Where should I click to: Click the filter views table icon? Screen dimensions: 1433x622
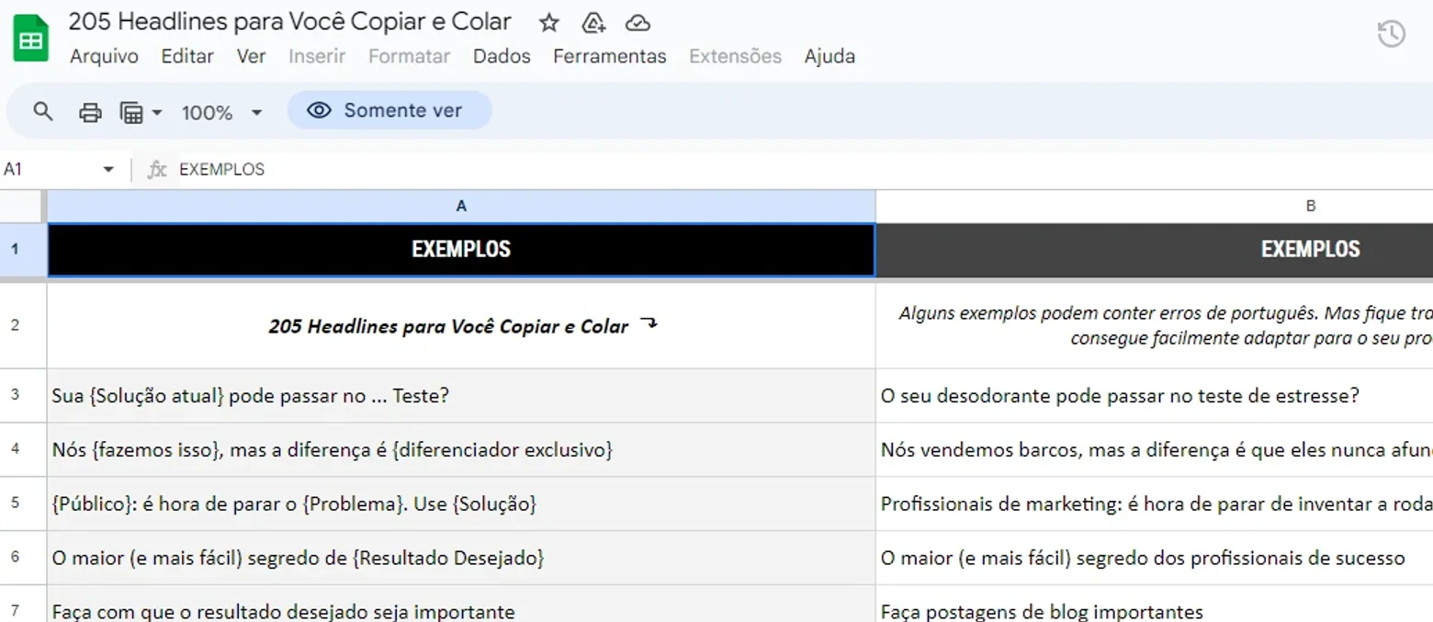coord(132,113)
